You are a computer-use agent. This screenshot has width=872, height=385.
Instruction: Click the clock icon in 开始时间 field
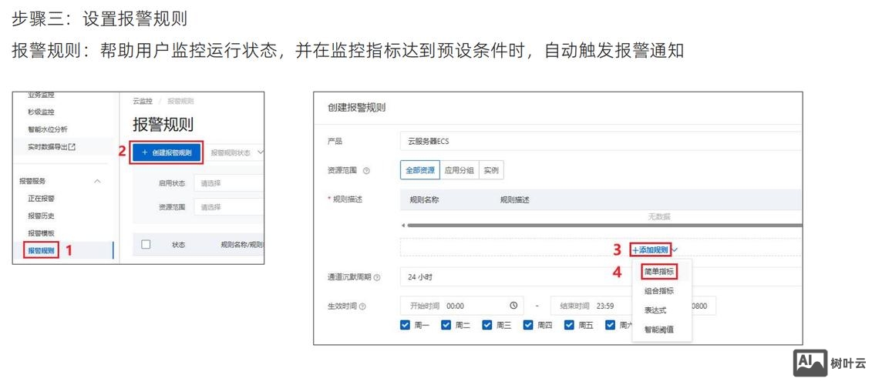(x=513, y=306)
